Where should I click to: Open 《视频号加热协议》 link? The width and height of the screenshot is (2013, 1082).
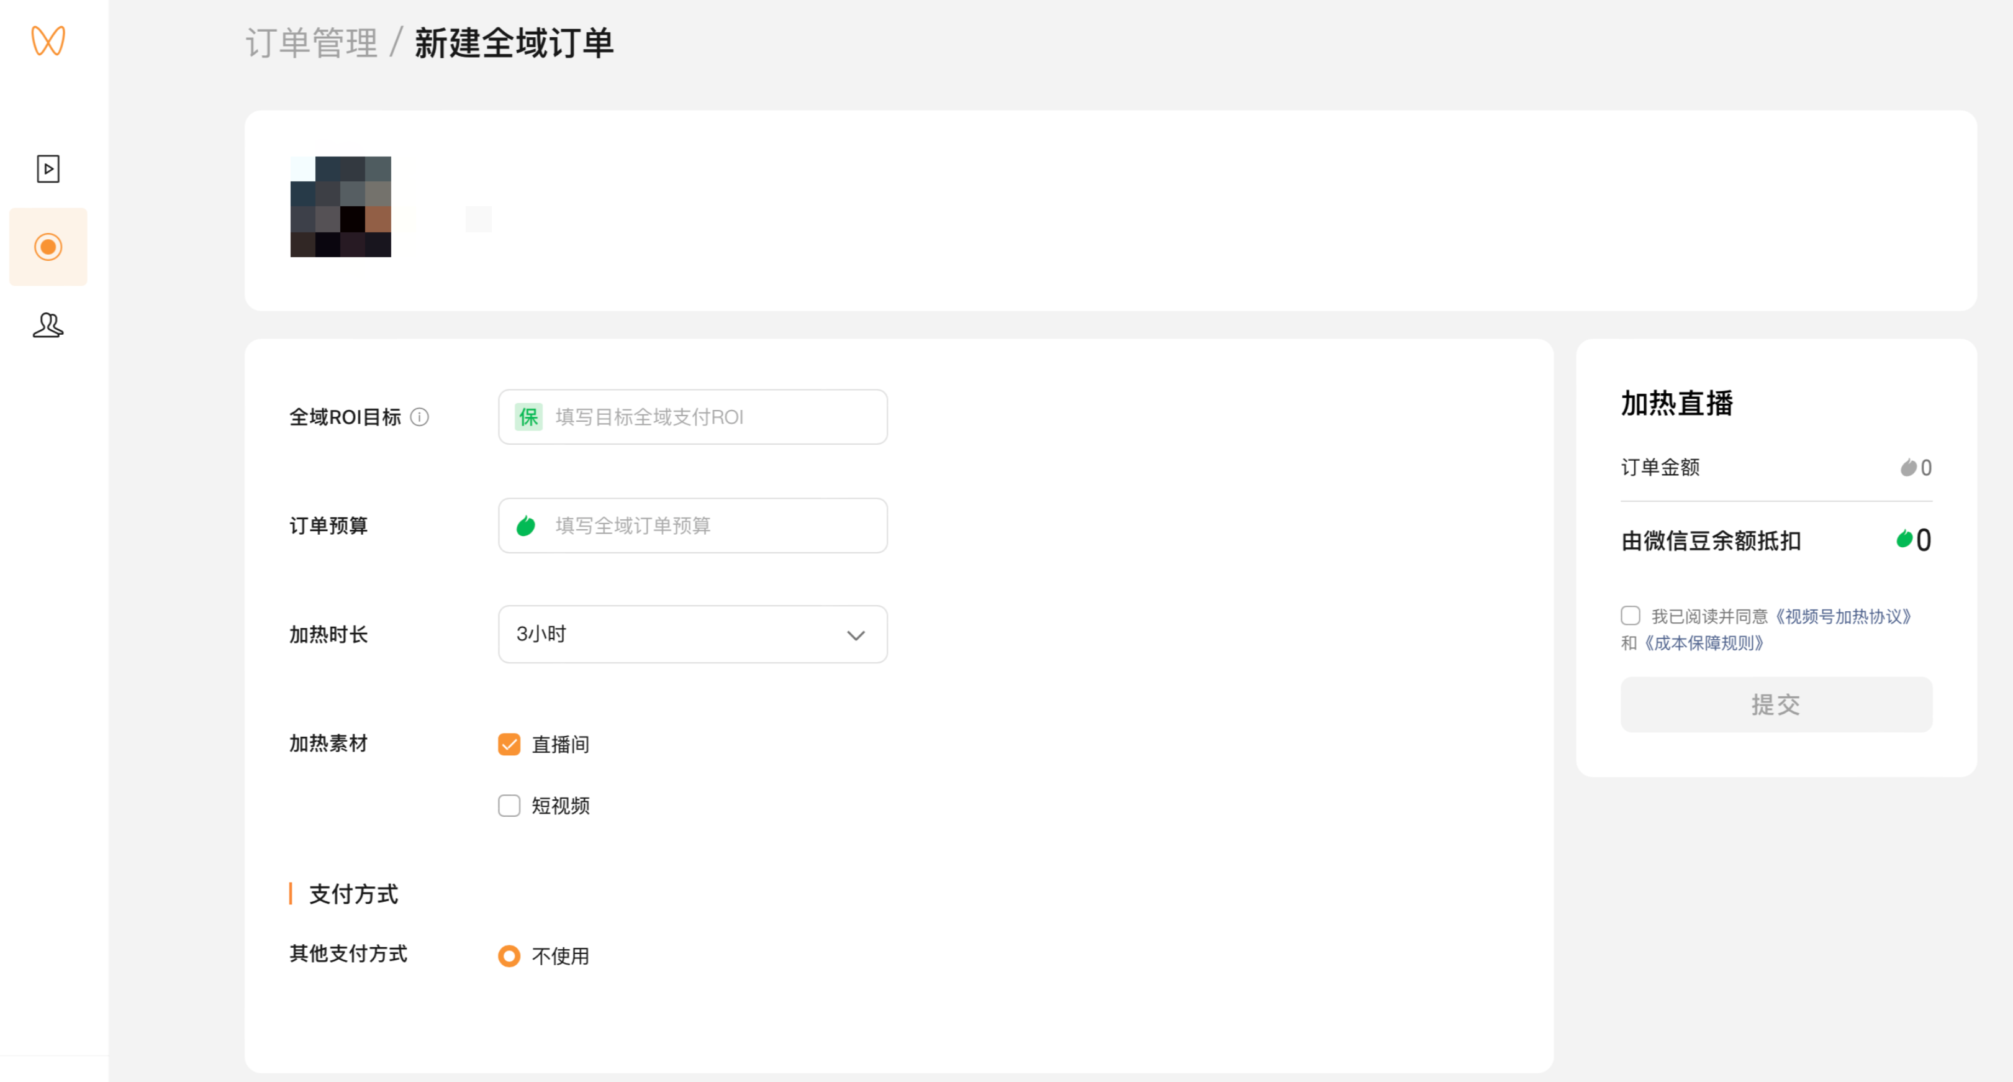1843,616
